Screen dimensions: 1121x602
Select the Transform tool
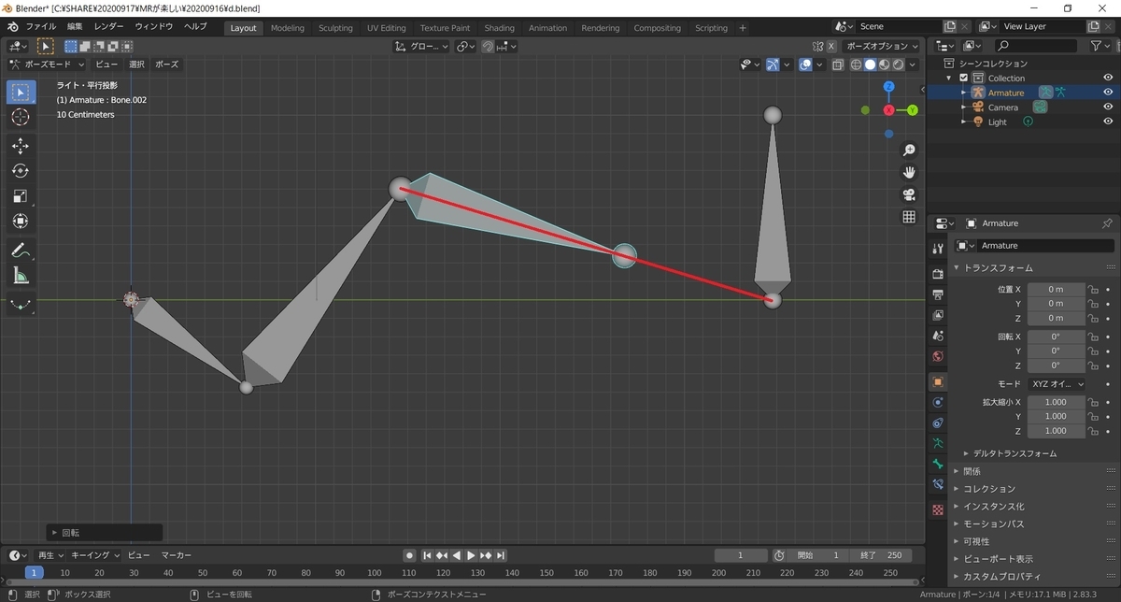tap(21, 222)
